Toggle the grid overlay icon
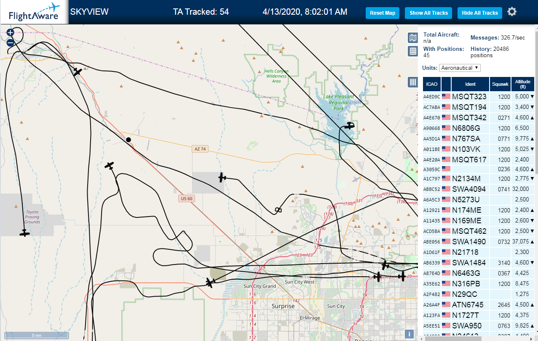 pyautogui.click(x=413, y=51)
